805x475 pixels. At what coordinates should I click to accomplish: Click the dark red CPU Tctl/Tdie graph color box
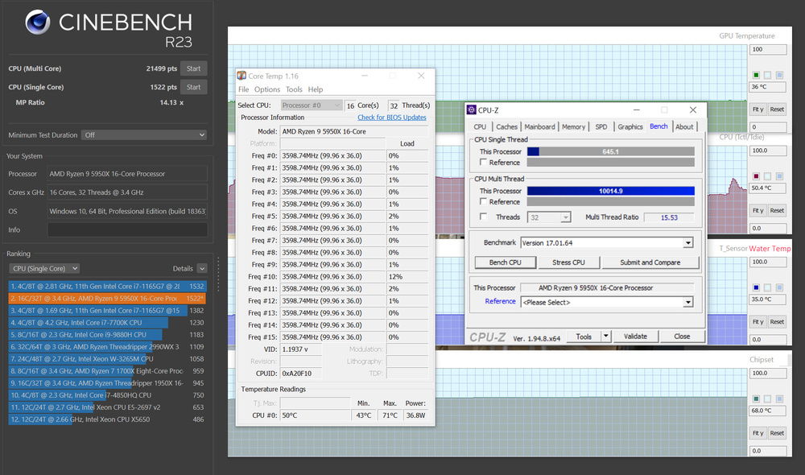[x=756, y=176]
